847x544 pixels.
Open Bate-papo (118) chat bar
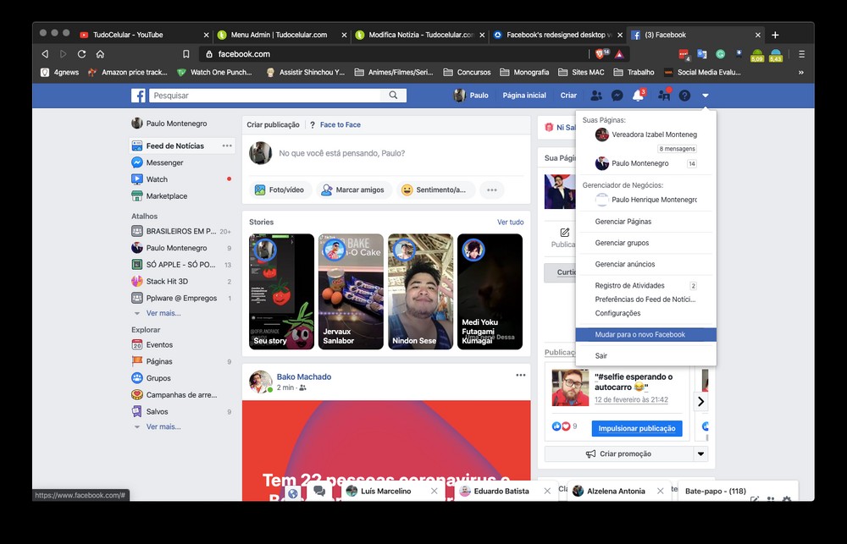tap(738, 491)
